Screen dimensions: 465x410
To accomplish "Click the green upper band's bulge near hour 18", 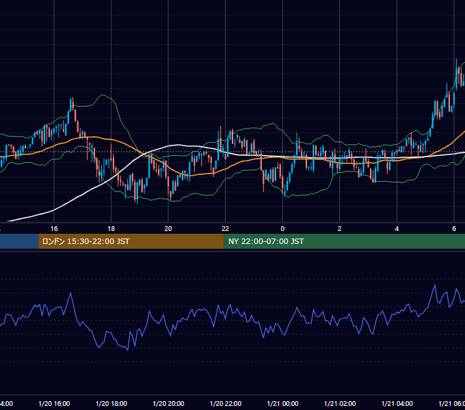I will [x=103, y=95].
